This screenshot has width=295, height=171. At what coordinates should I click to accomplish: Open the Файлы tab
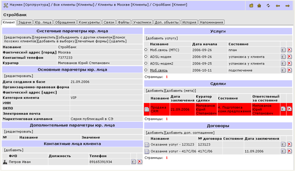click(x=124, y=22)
